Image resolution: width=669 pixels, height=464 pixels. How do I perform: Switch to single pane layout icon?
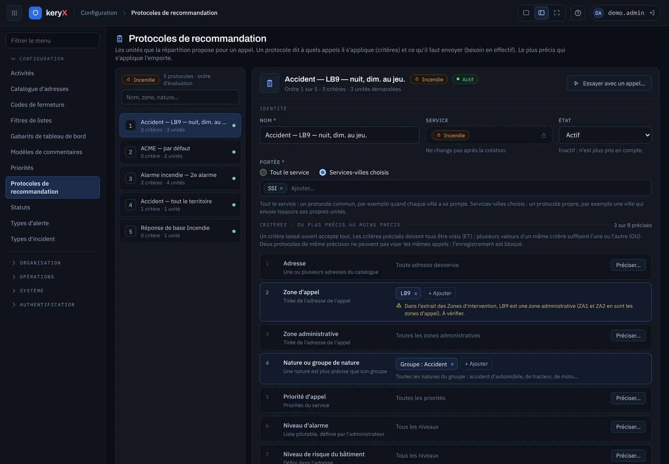tap(526, 13)
